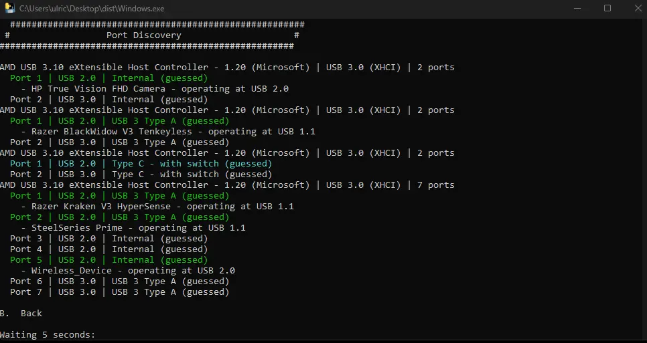The height and width of the screenshot is (343, 647).
Task: Click Port 1 line above HP camera
Action: (x=109, y=78)
